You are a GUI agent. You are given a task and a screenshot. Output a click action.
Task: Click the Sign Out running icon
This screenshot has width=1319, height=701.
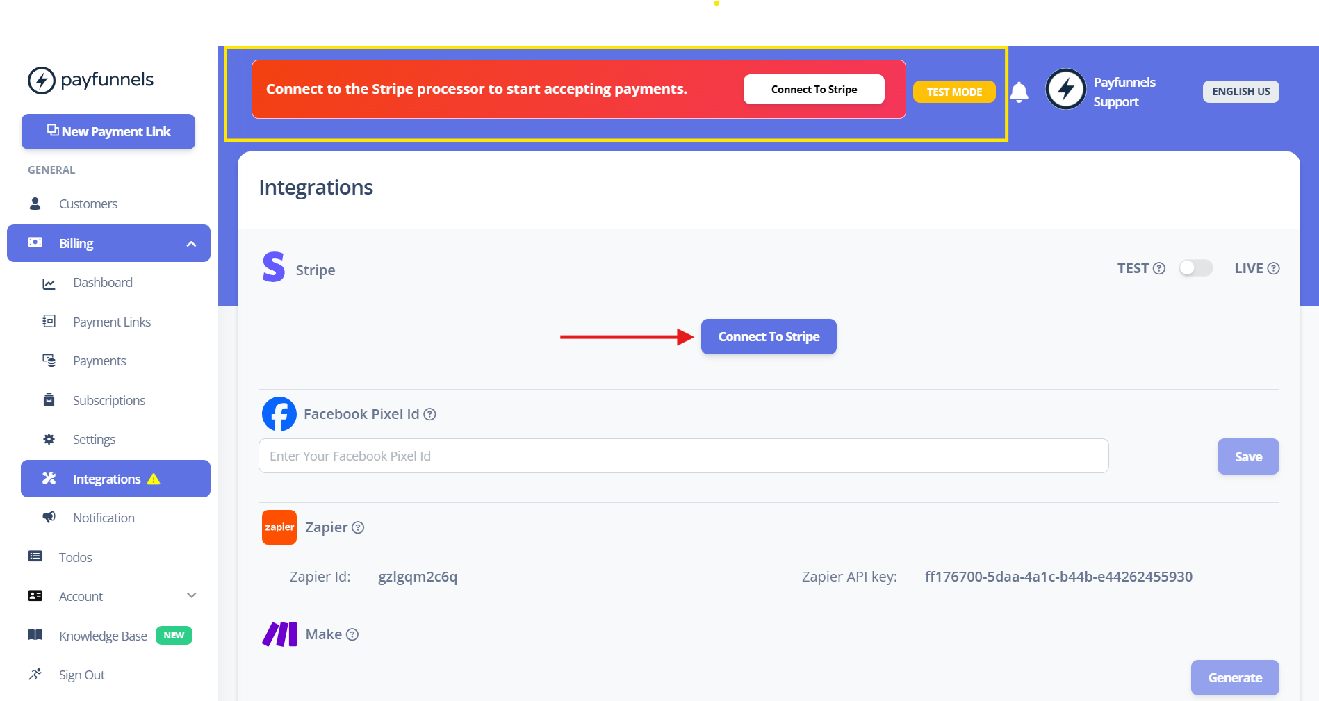[x=35, y=674]
